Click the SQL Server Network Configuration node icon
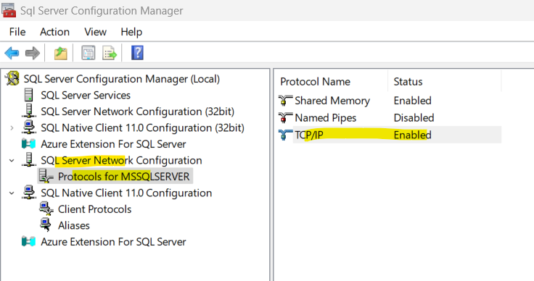This screenshot has width=534, height=281. point(29,160)
